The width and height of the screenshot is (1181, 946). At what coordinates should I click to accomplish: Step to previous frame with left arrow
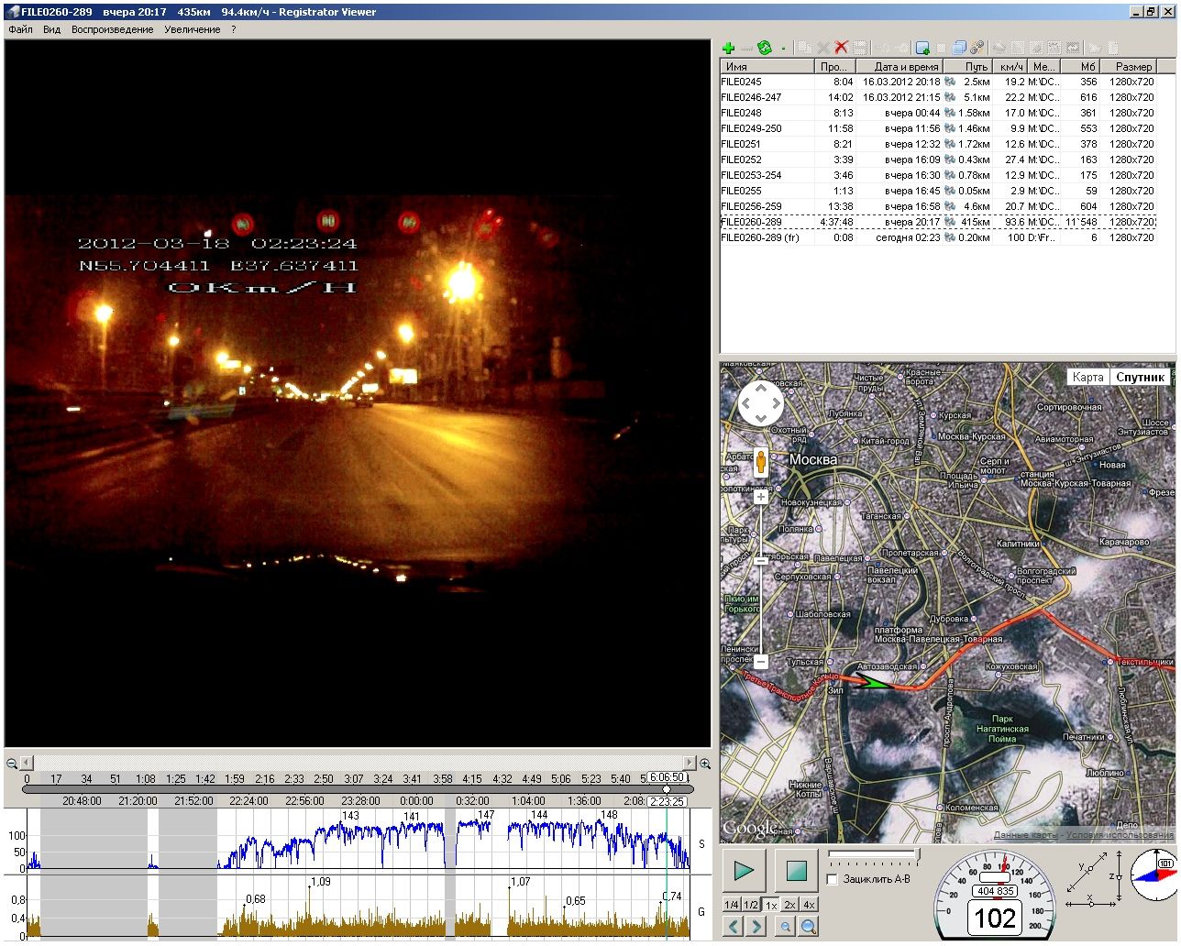(x=734, y=927)
